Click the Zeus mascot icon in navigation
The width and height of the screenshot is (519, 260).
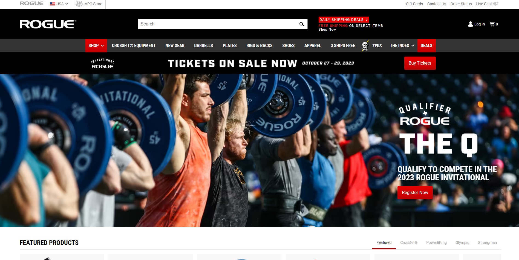point(365,46)
